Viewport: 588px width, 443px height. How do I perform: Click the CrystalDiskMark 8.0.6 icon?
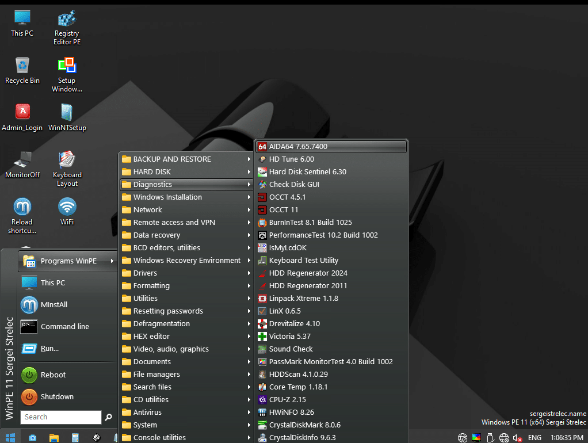(x=262, y=425)
